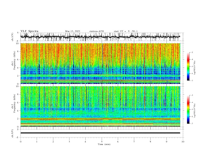This screenshot has height=159, width=206.
Task: Select the "Time (min)" axis label
Action: tap(104, 144)
